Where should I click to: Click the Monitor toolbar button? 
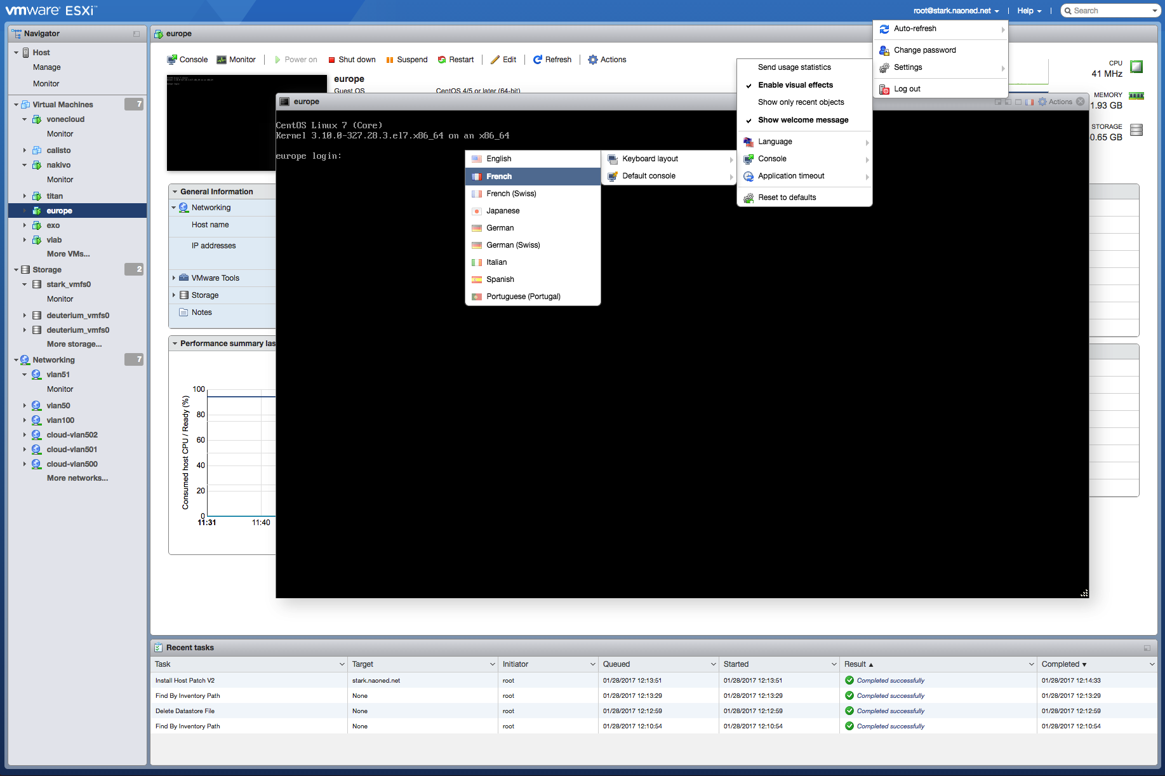[236, 60]
